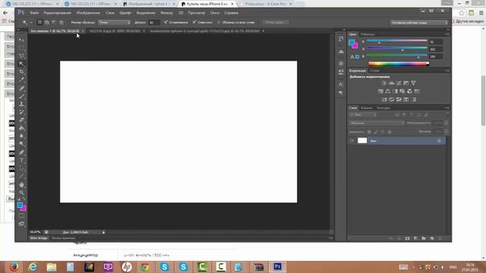Open the opacity slider arrow
The width and height of the screenshot is (486, 273).
point(447,123)
